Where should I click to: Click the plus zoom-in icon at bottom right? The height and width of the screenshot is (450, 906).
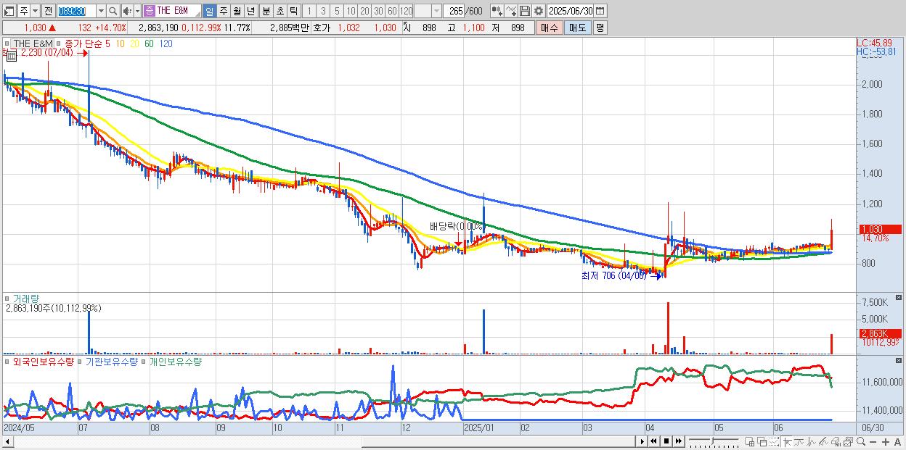point(885,441)
